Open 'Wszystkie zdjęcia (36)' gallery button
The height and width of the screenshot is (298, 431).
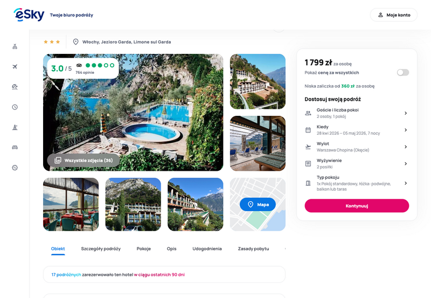(84, 160)
